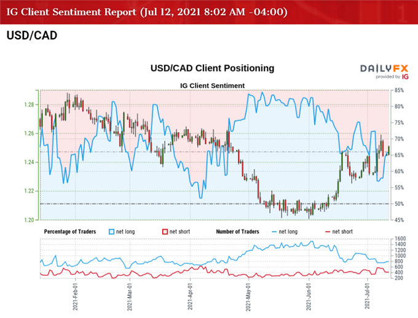Click the 1600 traders axis label
Viewport: 418px width, 318px height.
coord(400,239)
